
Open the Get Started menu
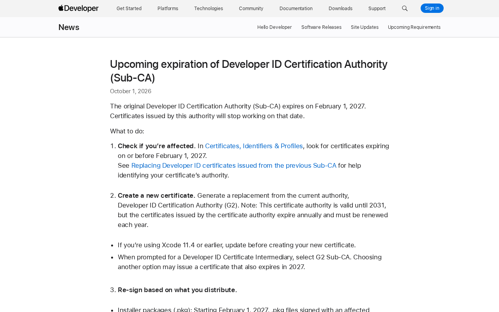point(129,9)
